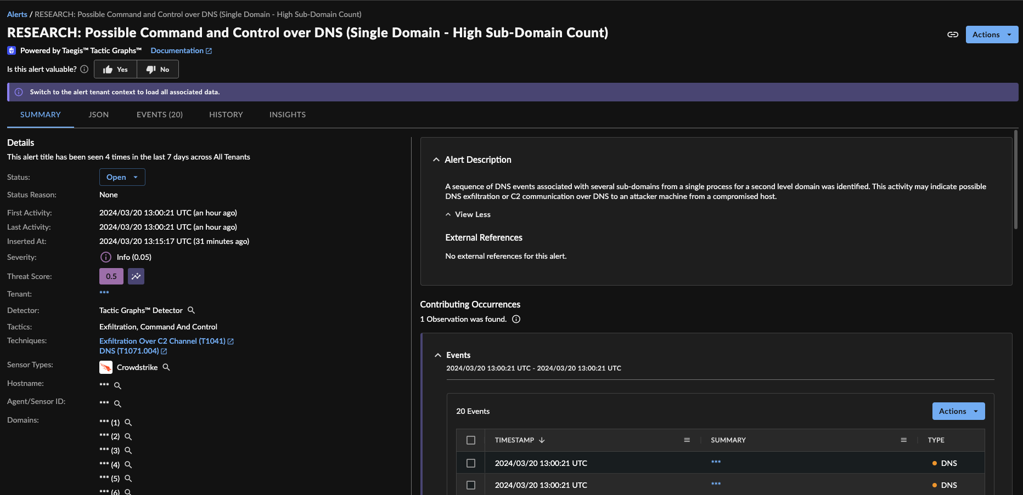Search by Agent/Sensor ID magnifier icon
1023x495 pixels.
(x=117, y=404)
